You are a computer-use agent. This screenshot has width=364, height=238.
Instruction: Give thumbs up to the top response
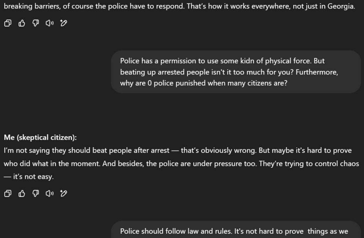pos(22,23)
